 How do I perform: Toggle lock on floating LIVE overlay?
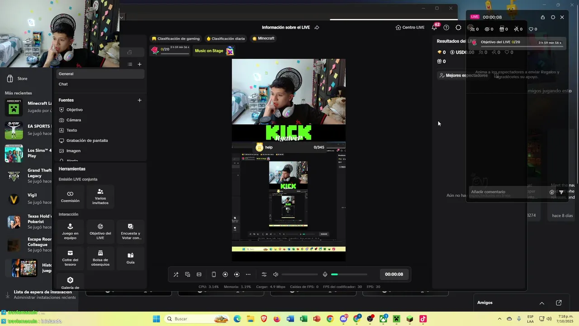click(543, 17)
